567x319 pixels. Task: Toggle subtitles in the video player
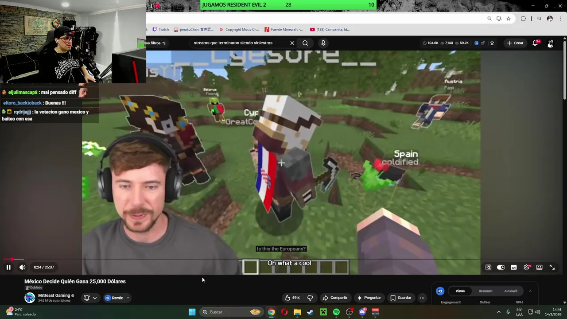coord(514,267)
